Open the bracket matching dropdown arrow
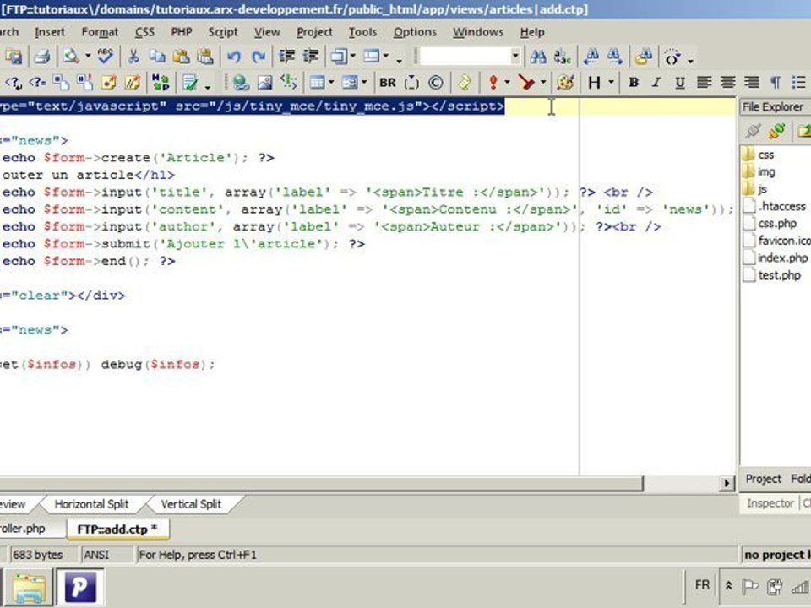The width and height of the screenshot is (811, 608). click(x=690, y=60)
